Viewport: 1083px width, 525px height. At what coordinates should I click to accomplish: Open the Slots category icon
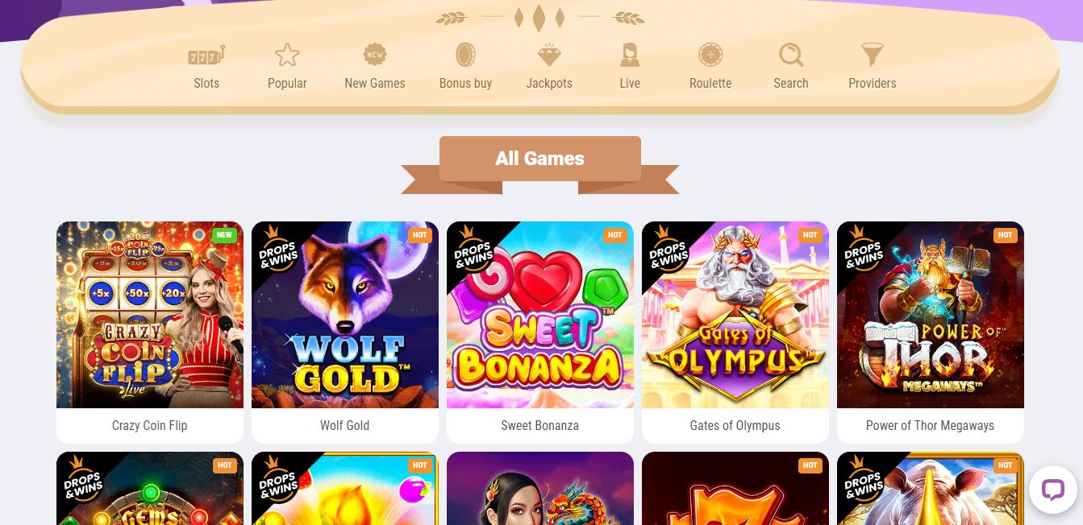206,55
